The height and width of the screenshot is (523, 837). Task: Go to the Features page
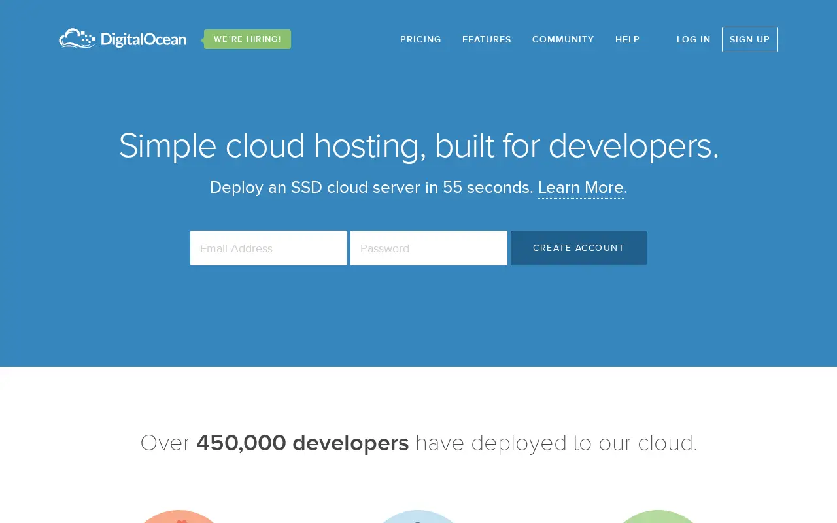pyautogui.click(x=487, y=39)
